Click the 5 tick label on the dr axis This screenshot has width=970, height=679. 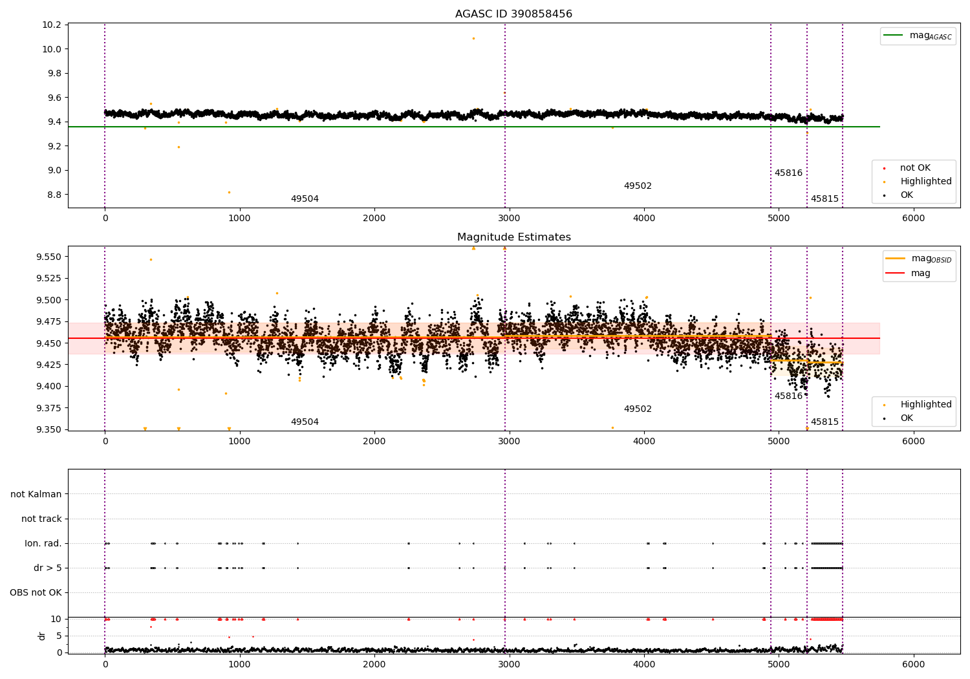point(59,636)
